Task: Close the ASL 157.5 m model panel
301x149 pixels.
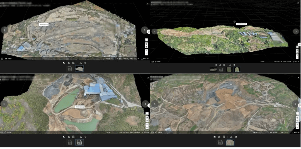Action: click(148, 78)
